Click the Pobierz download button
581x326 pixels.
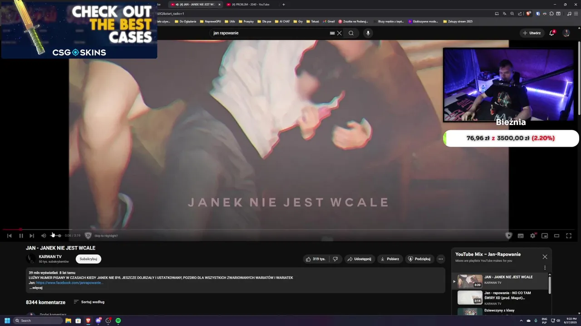(389, 259)
